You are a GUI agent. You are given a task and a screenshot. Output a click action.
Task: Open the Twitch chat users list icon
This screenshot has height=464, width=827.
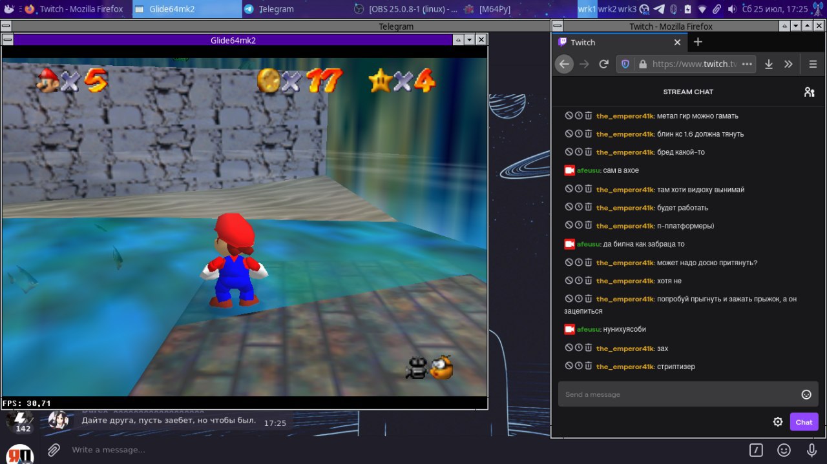809,92
